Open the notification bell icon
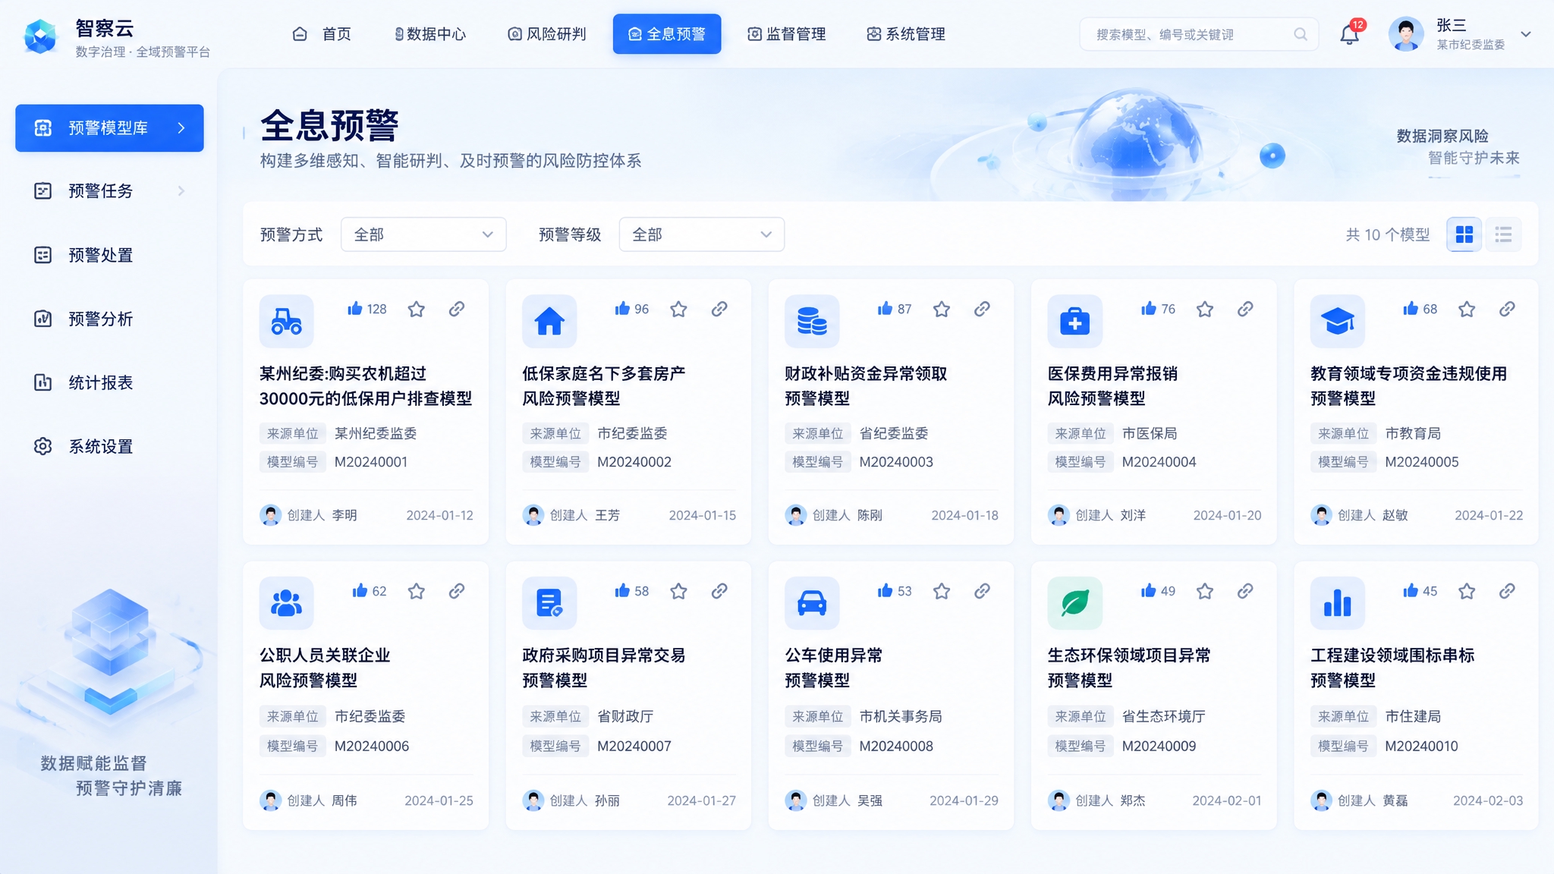 pyautogui.click(x=1349, y=34)
